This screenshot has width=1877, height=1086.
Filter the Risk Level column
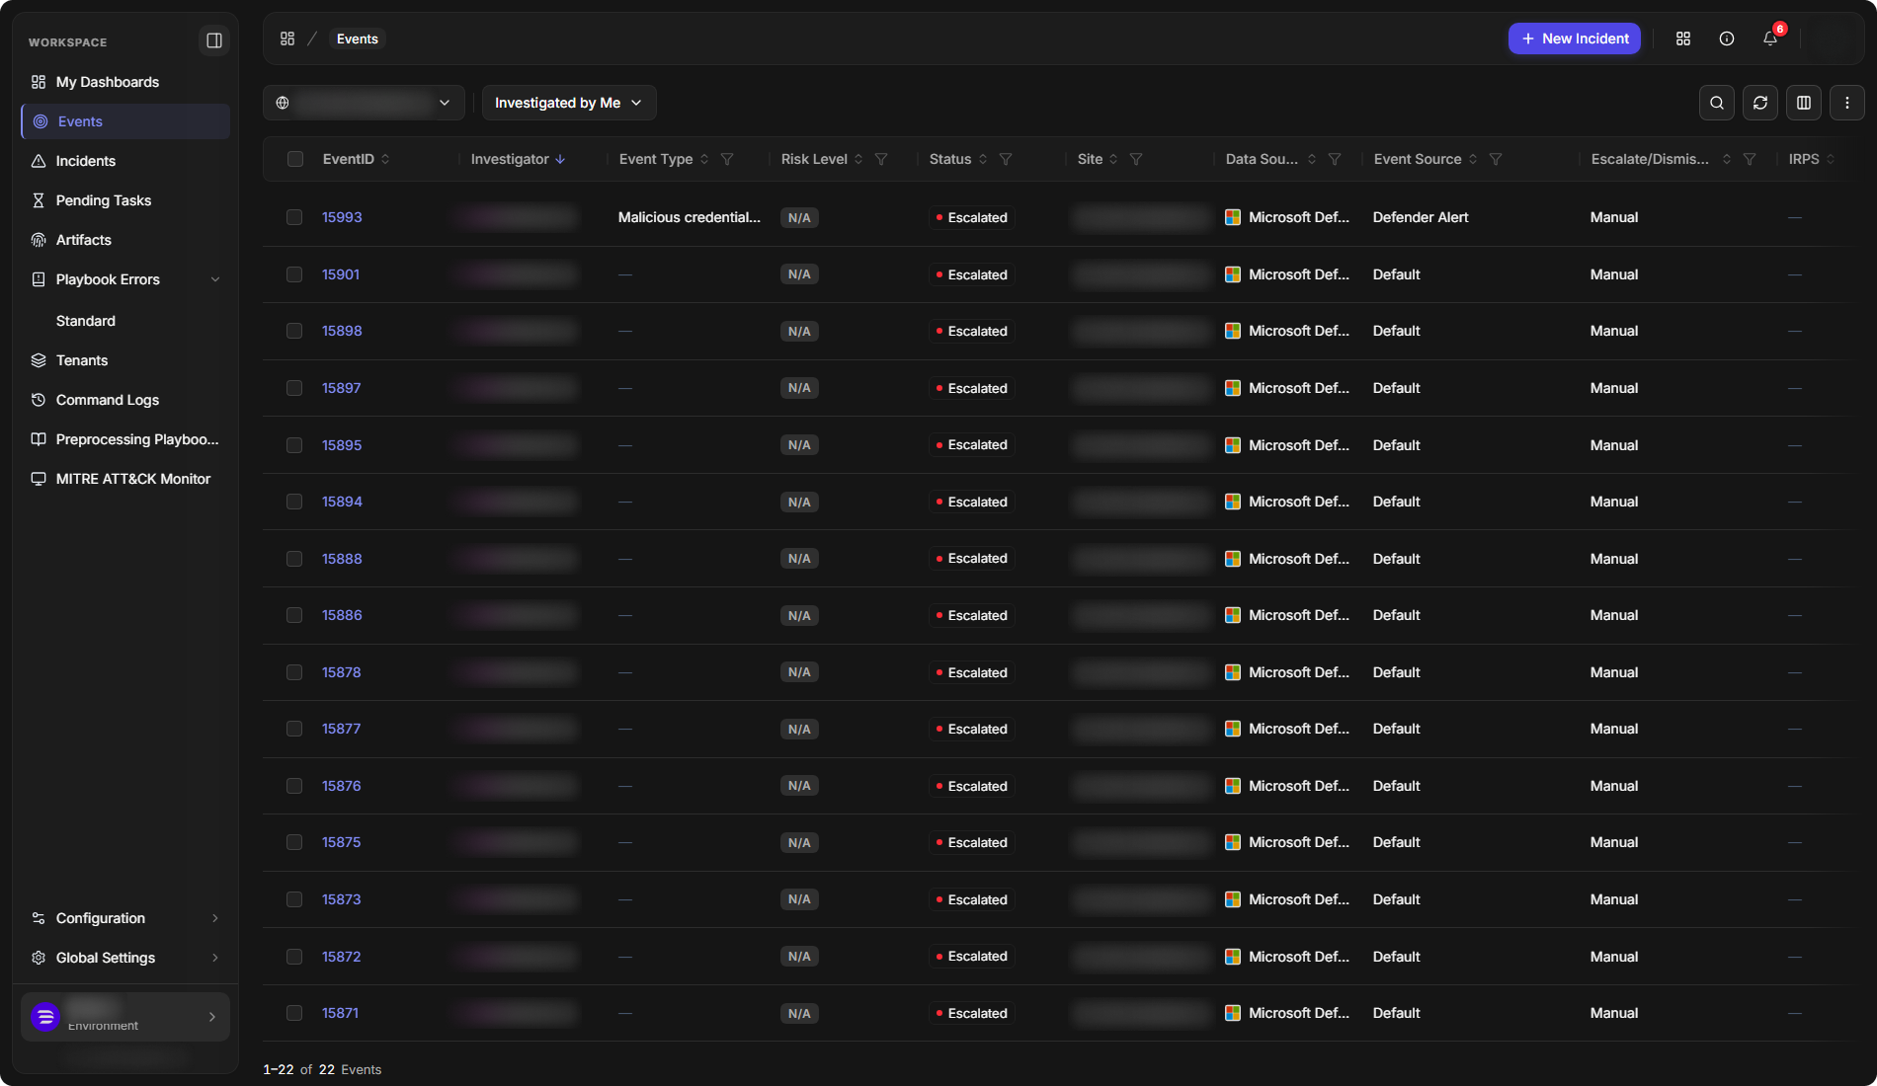tap(881, 159)
